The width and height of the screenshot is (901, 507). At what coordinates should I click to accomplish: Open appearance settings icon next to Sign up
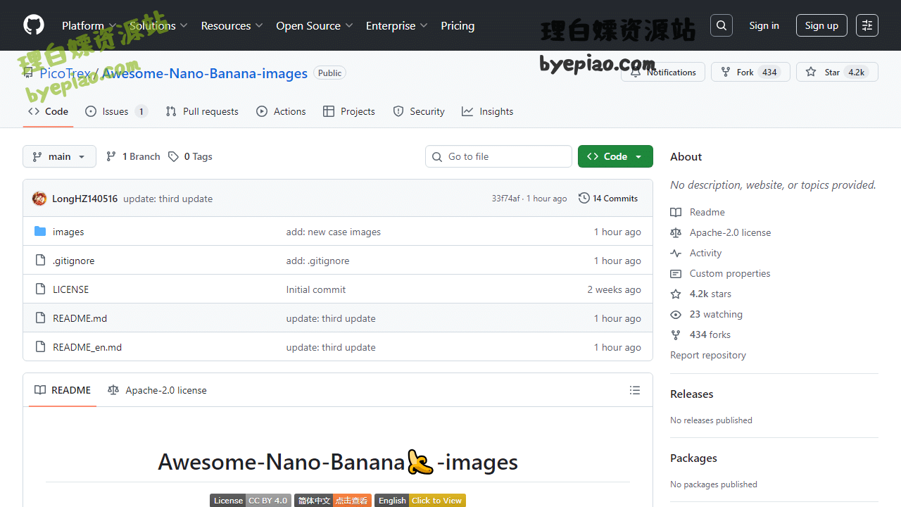point(867,25)
